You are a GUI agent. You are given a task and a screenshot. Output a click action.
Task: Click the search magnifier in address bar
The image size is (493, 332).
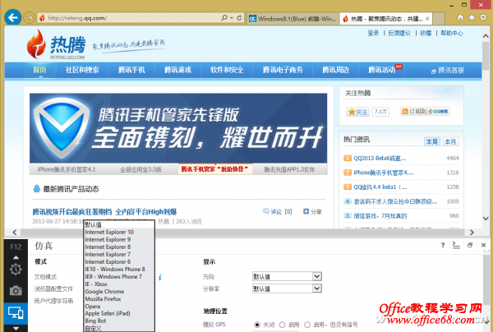pos(224,18)
